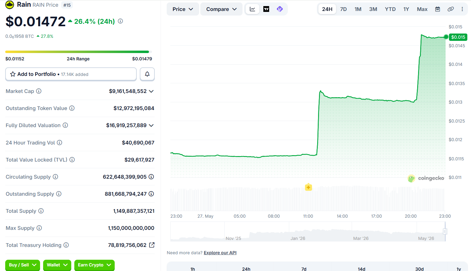The height and width of the screenshot is (271, 471).
Task: Click the chart navigator range handle
Action: point(445,231)
